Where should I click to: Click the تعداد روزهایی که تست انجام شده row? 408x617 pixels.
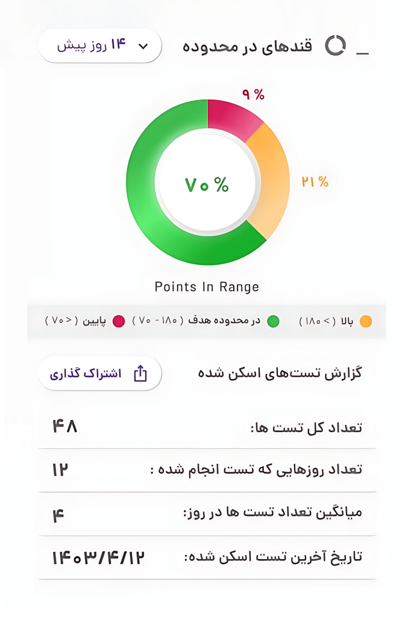click(207, 470)
